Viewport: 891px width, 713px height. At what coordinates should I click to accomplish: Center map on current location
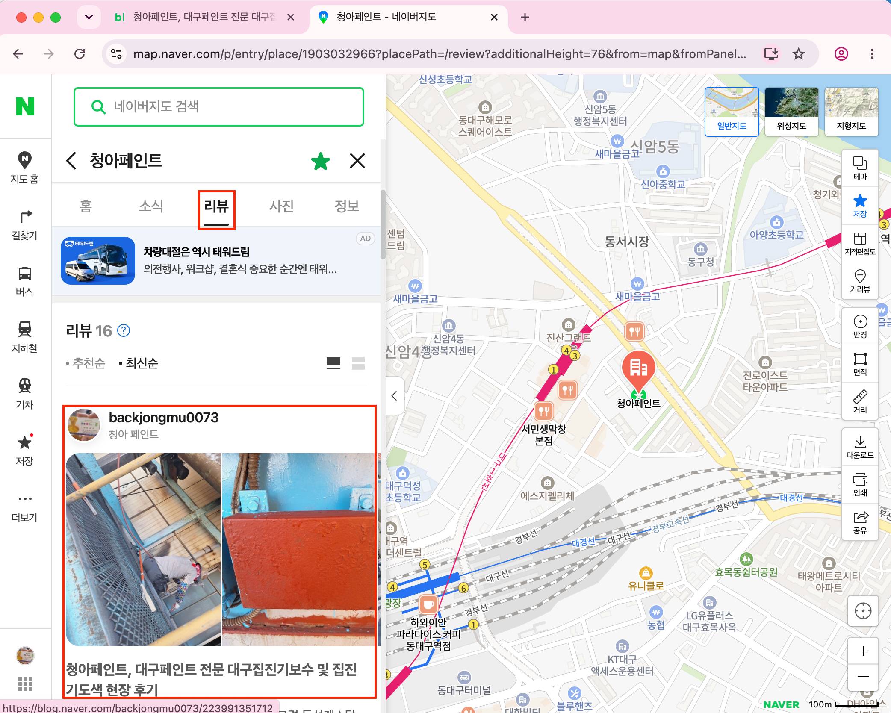(863, 611)
